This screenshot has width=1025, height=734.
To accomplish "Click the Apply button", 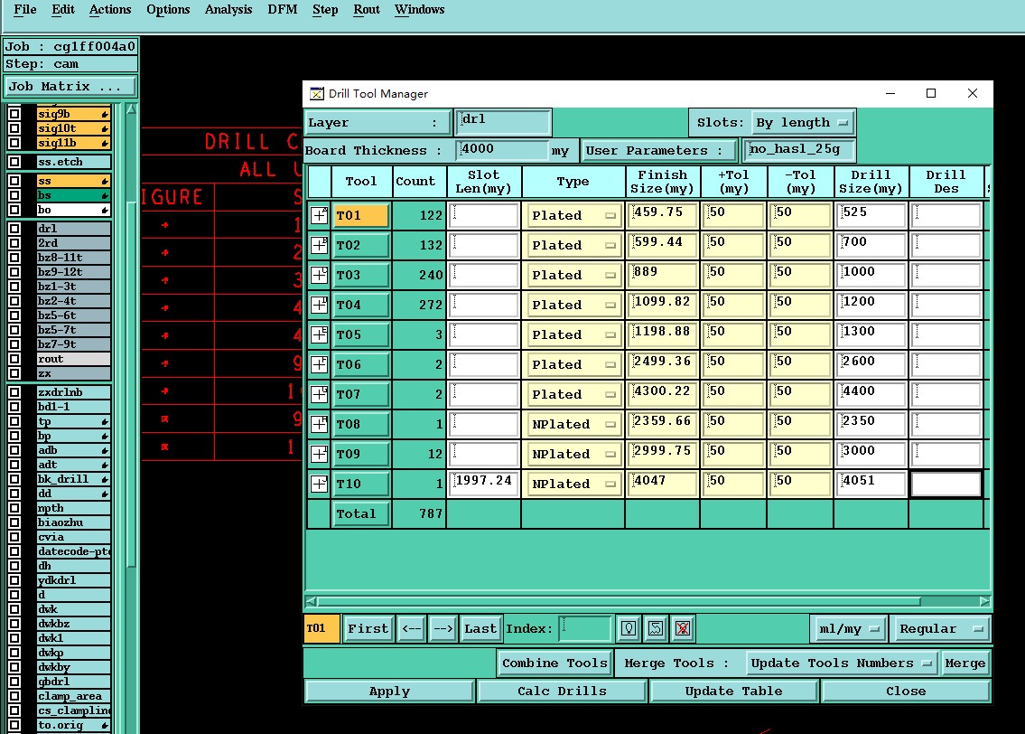I will 389,691.
